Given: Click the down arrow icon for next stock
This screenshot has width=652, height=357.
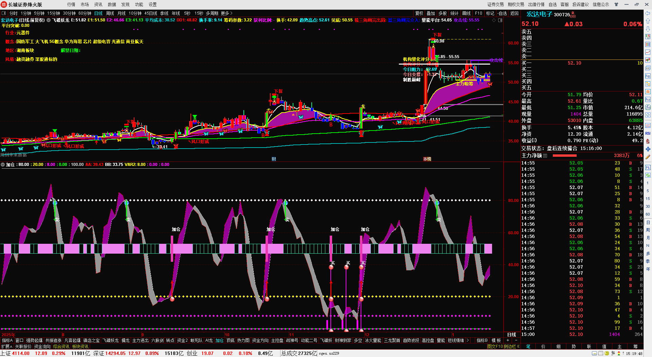Looking at the screenshot, I should (x=648, y=29).
